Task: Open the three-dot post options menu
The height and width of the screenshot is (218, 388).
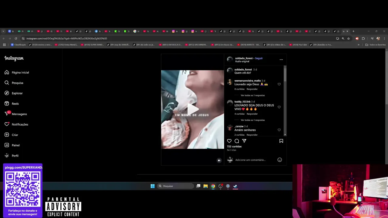Action: pos(281,60)
